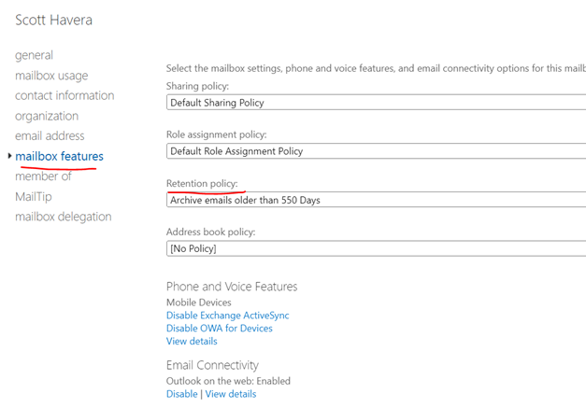Open Retention policy dropdown showing 550 Days
The height and width of the screenshot is (408, 586).
click(x=376, y=200)
